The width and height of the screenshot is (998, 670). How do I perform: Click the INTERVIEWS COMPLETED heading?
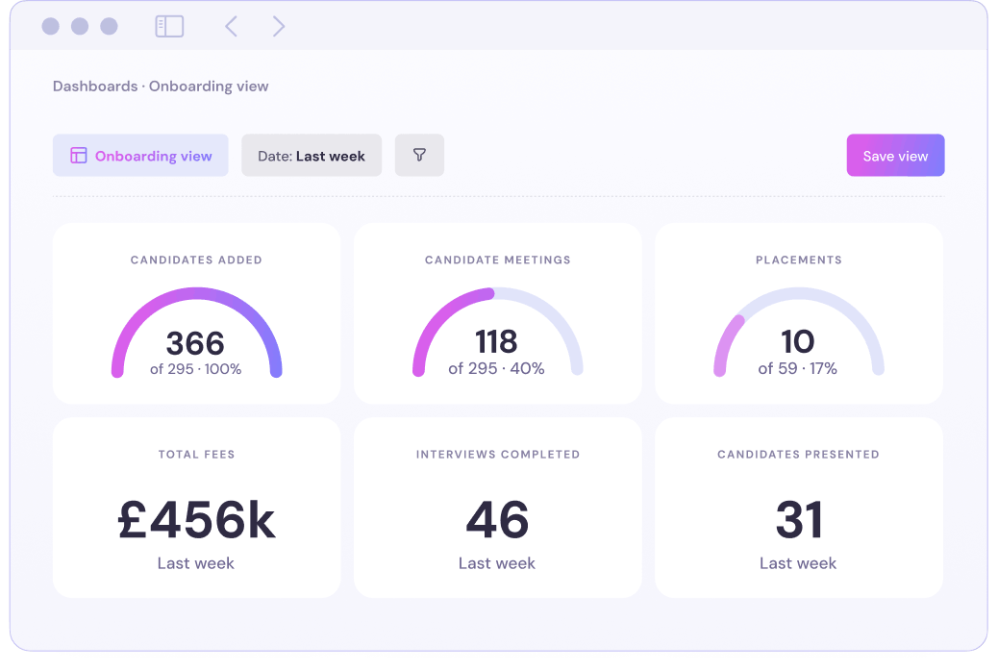[498, 455]
